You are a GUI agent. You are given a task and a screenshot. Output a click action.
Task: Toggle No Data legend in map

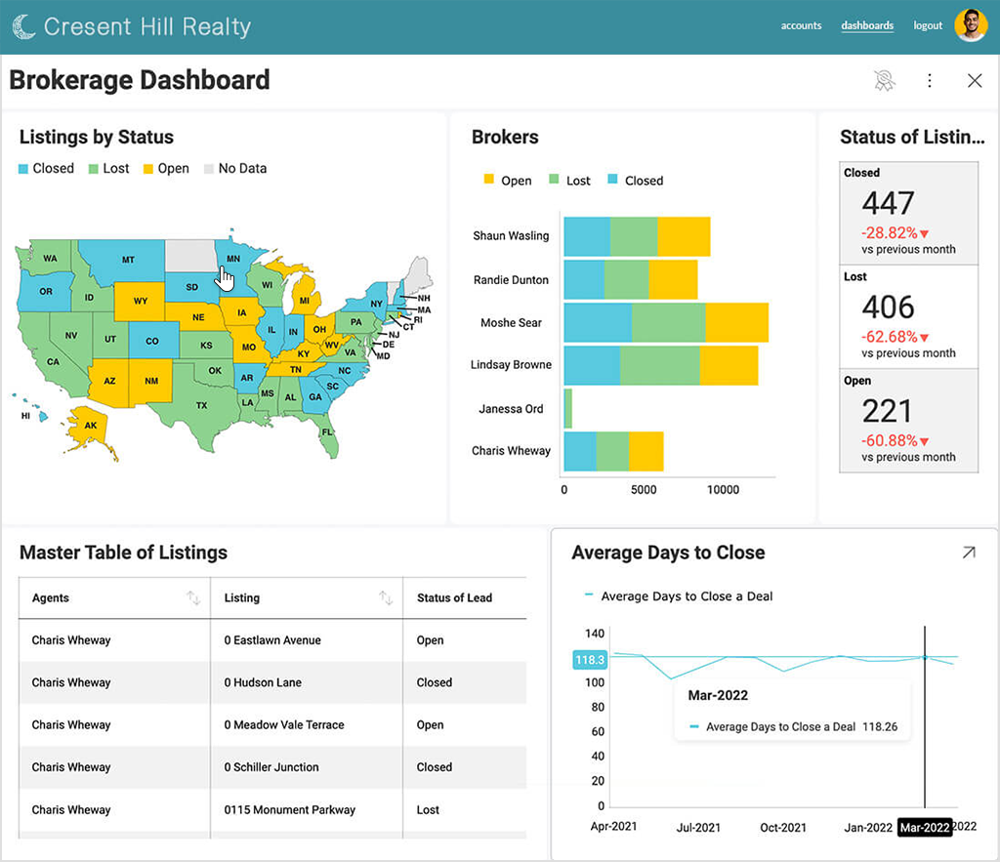235,168
